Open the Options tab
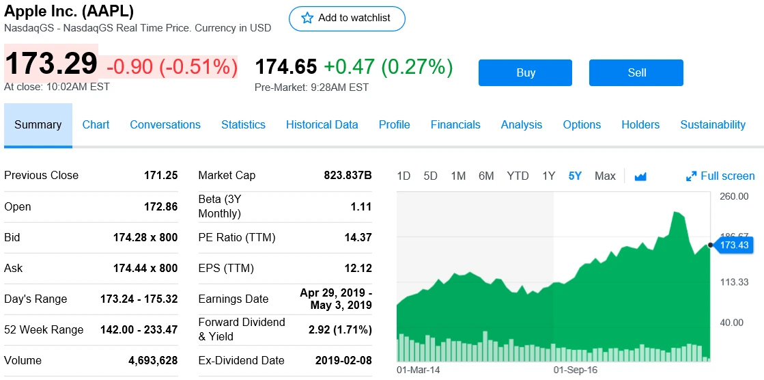This screenshot has width=764, height=380. tap(582, 125)
